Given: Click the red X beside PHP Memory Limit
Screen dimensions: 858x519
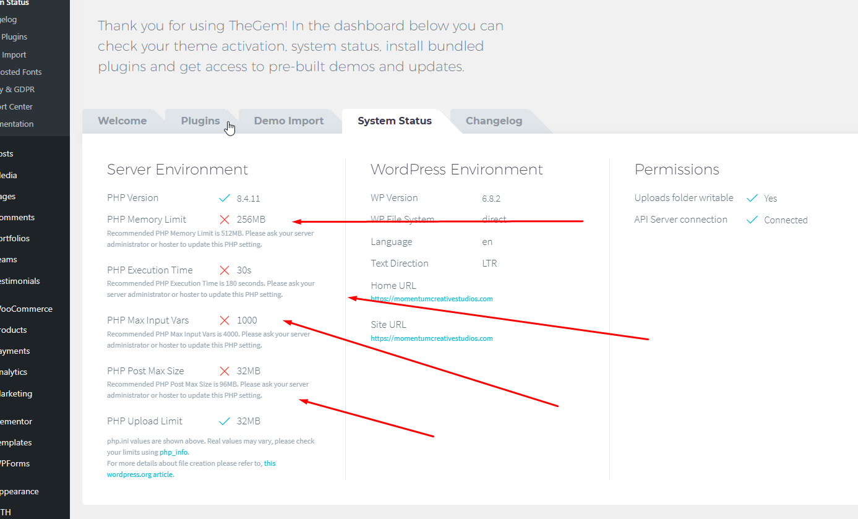Looking at the screenshot, I should click(x=225, y=220).
